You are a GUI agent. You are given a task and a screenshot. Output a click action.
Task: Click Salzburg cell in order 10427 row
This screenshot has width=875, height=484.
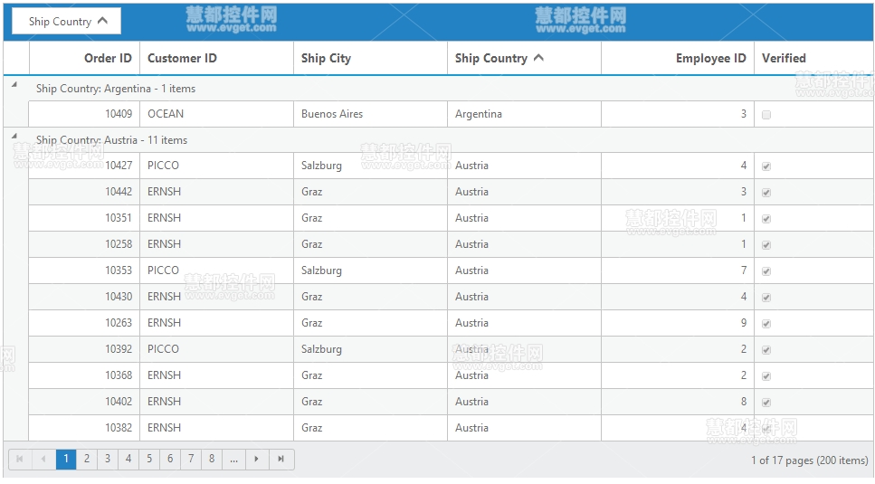pos(370,166)
